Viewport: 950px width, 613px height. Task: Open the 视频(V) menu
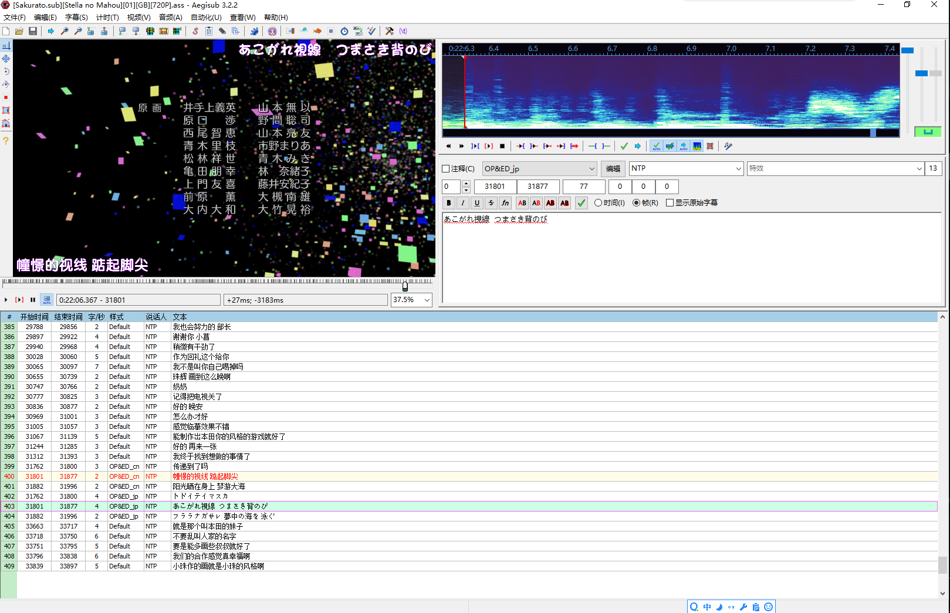pyautogui.click(x=138, y=18)
